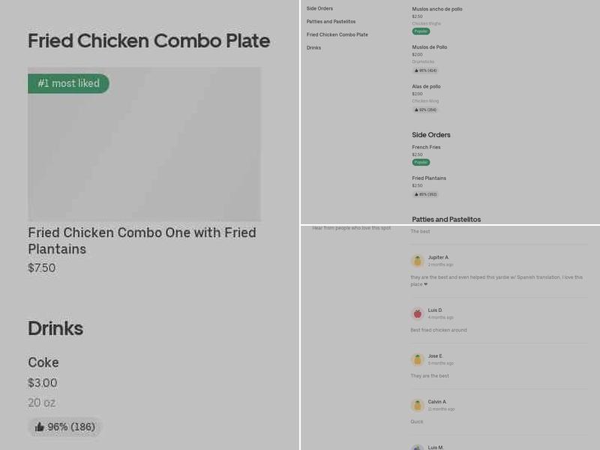Select Side Orders in the sidebar
This screenshot has height=450, width=600.
coord(321,8)
